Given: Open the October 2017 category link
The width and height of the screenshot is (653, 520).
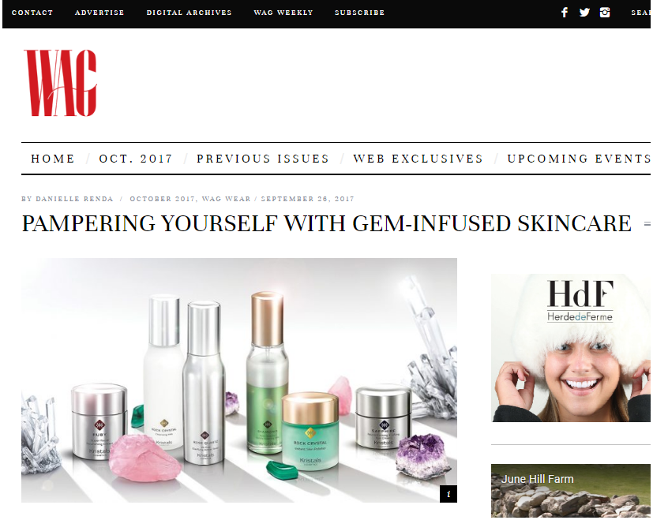Looking at the screenshot, I should tap(162, 199).
